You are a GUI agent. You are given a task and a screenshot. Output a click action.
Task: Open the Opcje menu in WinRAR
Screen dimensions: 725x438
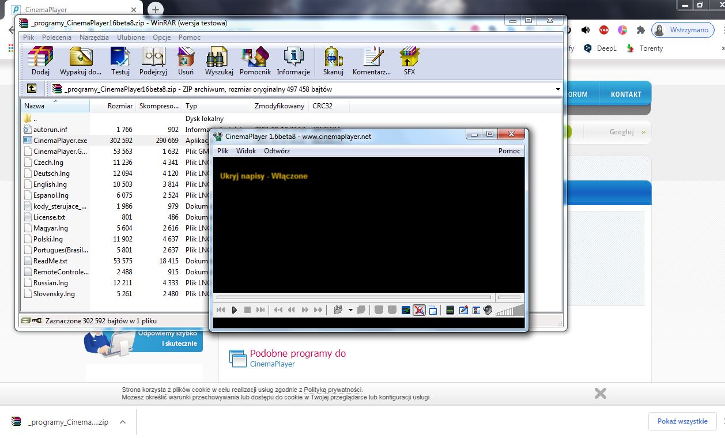[x=162, y=37]
